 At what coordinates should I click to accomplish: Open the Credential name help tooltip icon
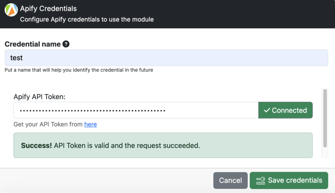coord(66,44)
